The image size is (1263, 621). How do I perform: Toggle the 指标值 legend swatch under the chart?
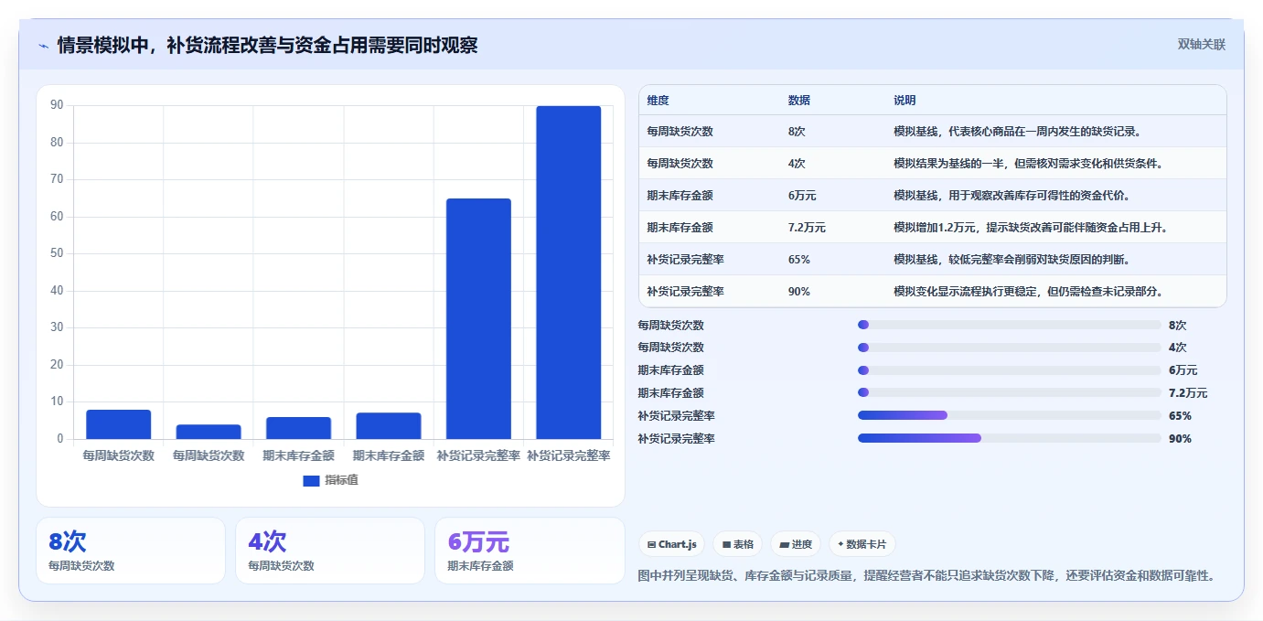coord(311,480)
